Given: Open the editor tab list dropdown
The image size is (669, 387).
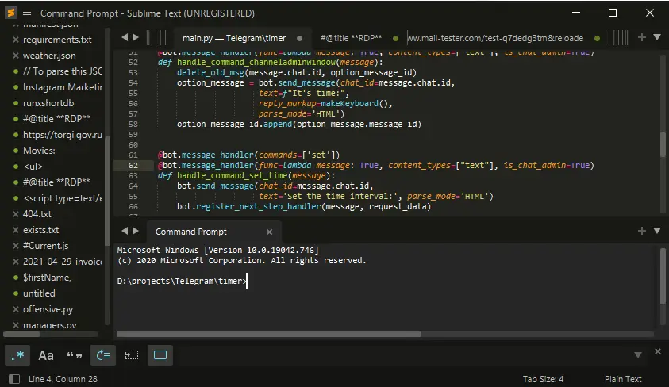Looking at the screenshot, I should coord(656,37).
